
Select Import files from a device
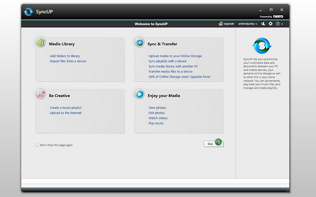click(68, 61)
